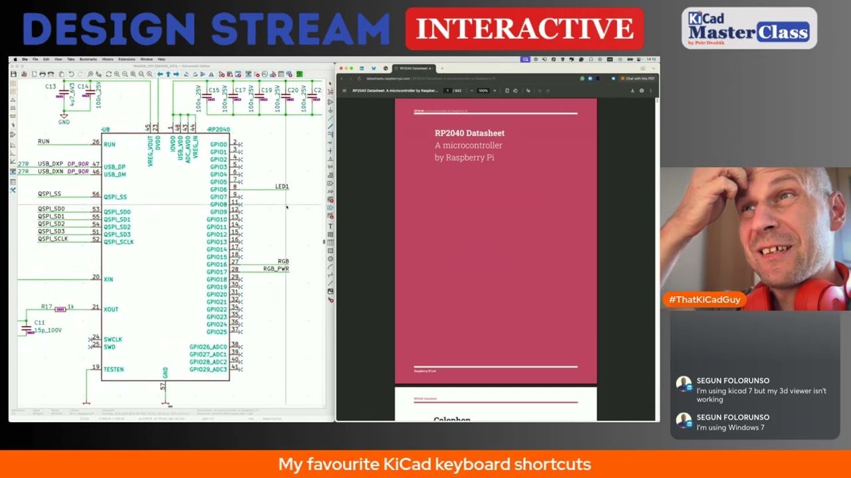Viewport: 851px width, 478px height.
Task: Click the Zoom in icon in KiCad toolbar
Action: [117, 74]
